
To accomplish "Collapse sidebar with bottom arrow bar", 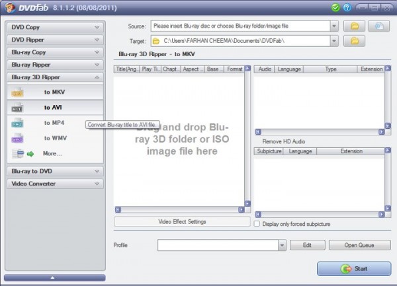I will tap(55, 277).
